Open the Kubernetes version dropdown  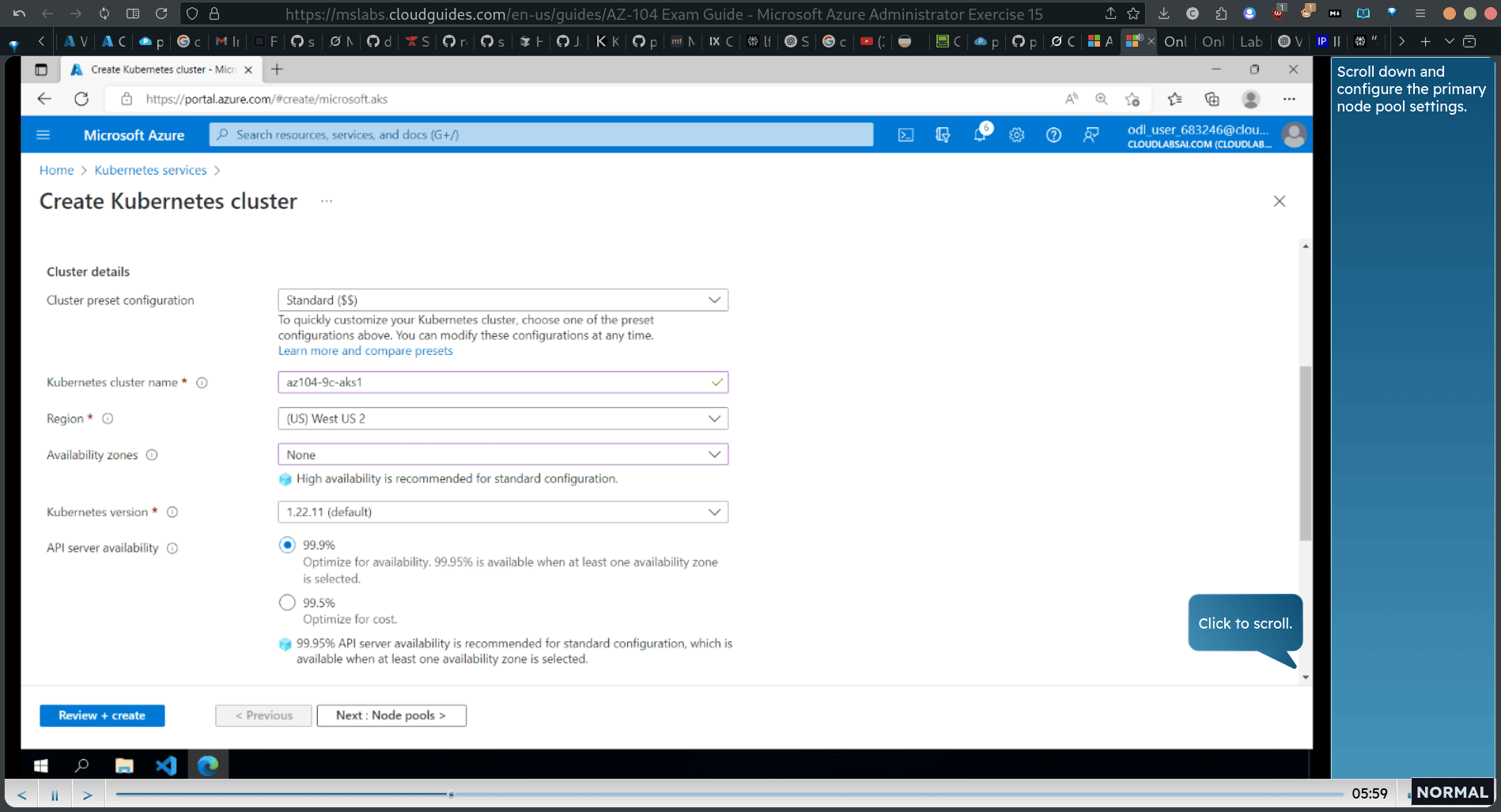pos(503,512)
